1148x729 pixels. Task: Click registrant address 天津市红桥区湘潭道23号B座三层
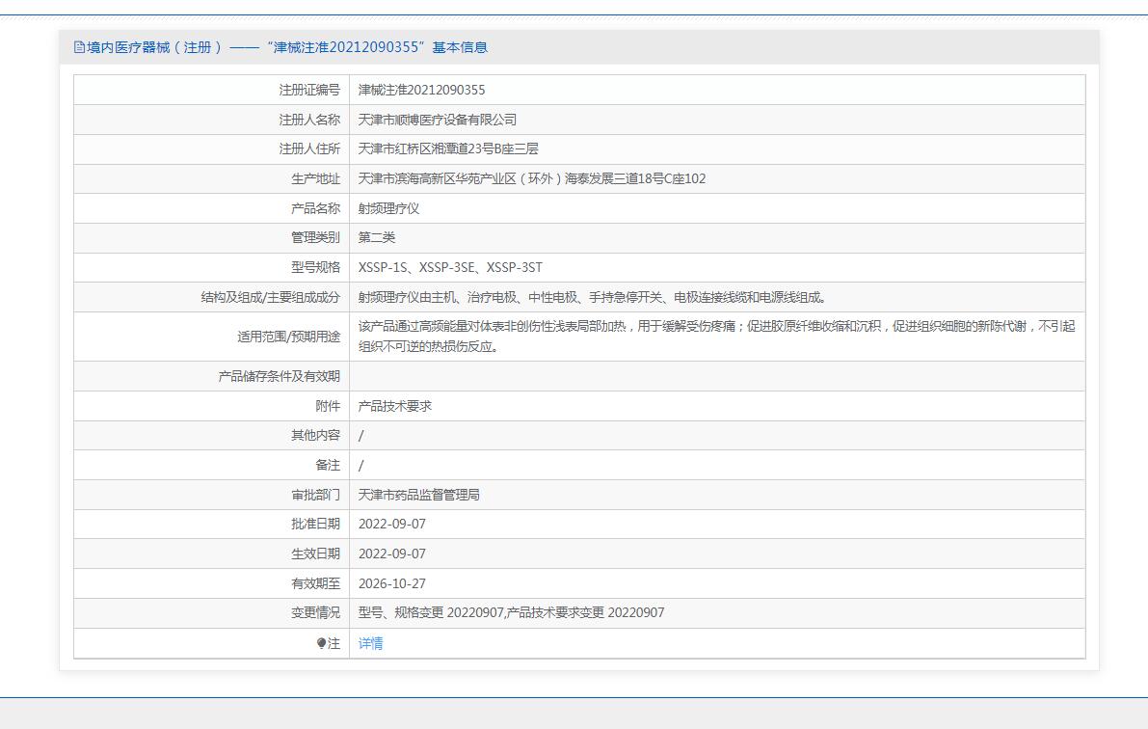pos(448,148)
